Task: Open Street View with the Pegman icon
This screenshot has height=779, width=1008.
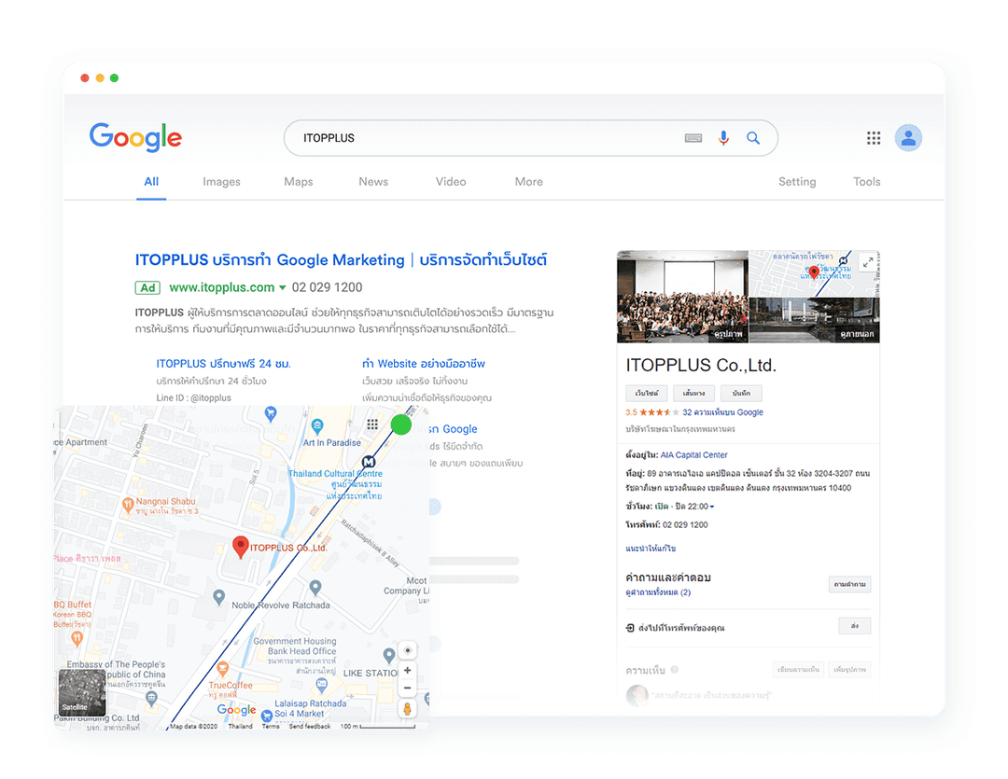Action: click(407, 709)
